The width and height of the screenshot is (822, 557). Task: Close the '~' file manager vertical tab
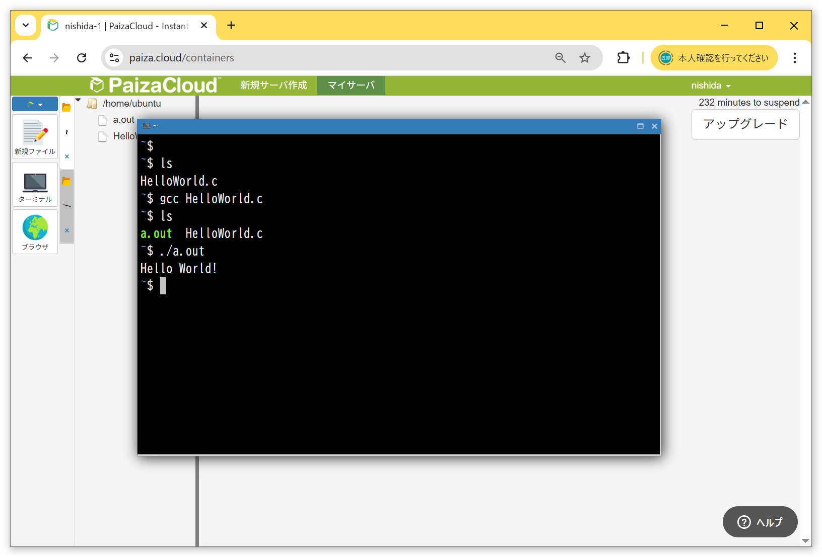[67, 156]
